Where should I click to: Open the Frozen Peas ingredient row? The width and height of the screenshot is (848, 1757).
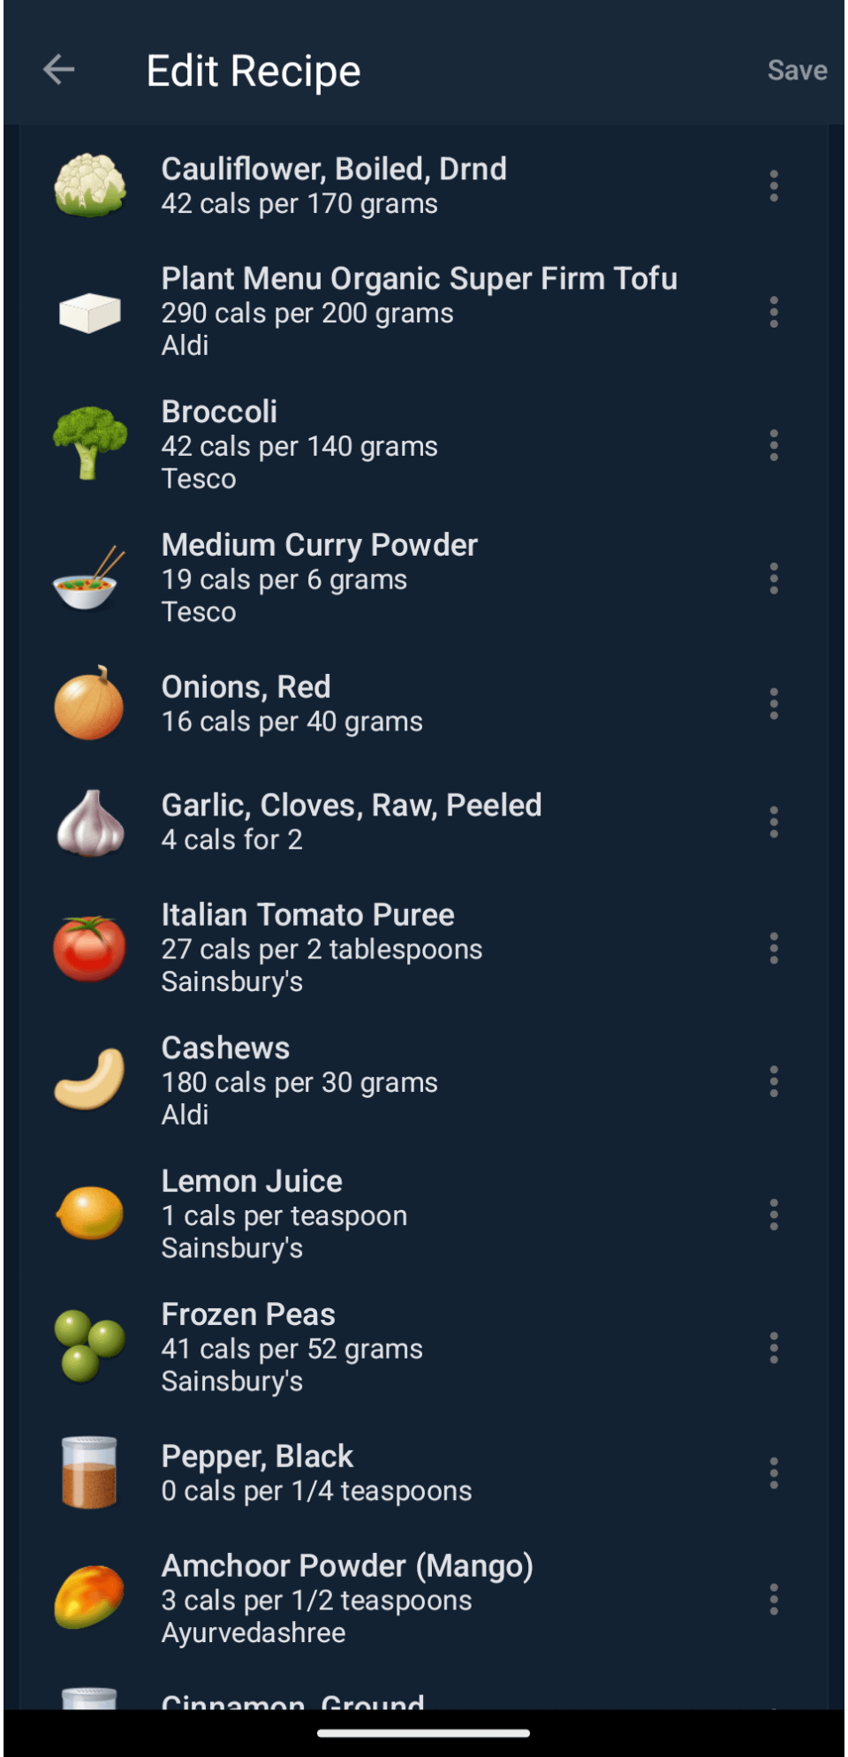pyautogui.click(x=248, y=1315)
